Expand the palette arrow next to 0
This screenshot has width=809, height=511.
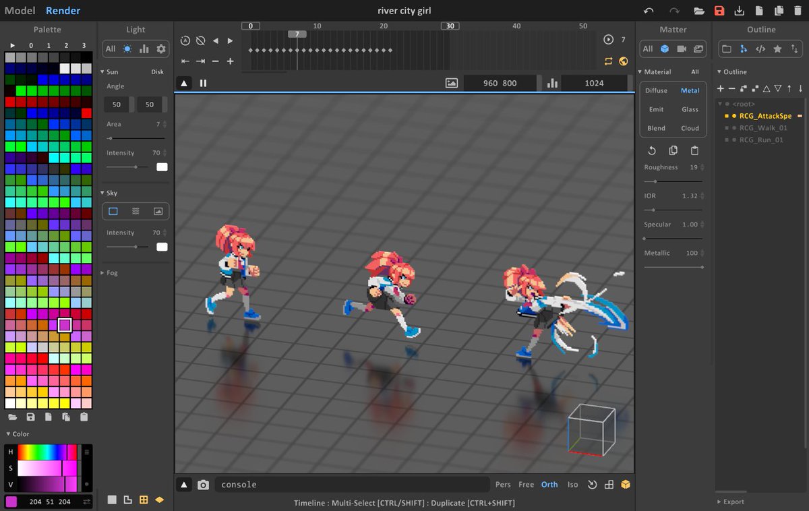click(12, 45)
